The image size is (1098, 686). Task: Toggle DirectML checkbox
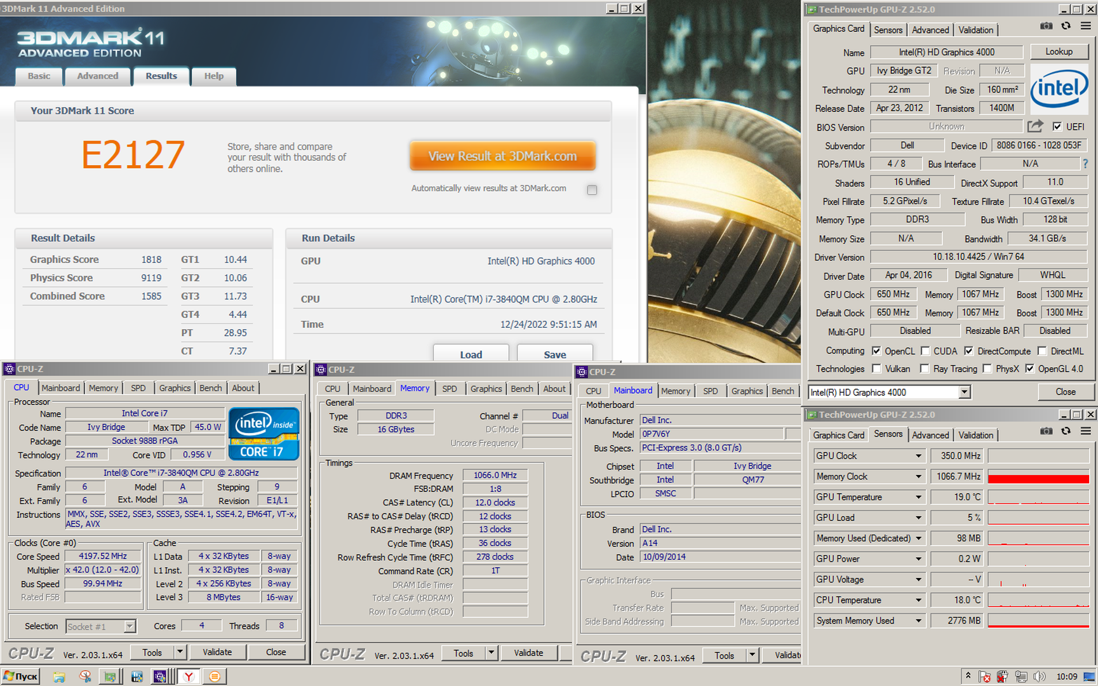tap(1042, 351)
